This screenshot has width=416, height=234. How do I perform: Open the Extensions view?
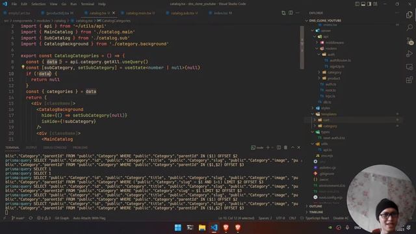point(409,80)
